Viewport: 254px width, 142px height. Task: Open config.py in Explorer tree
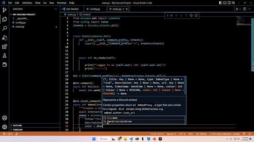[x=35, y=22]
